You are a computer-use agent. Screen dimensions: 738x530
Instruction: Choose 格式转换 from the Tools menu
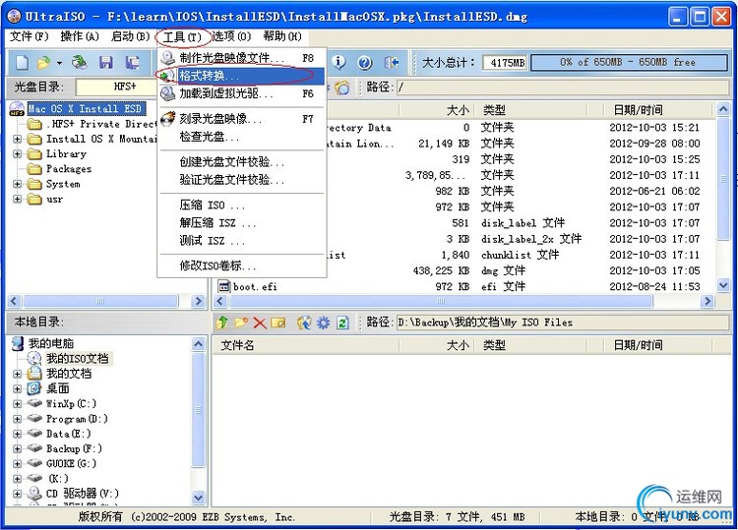pyautogui.click(x=241, y=76)
